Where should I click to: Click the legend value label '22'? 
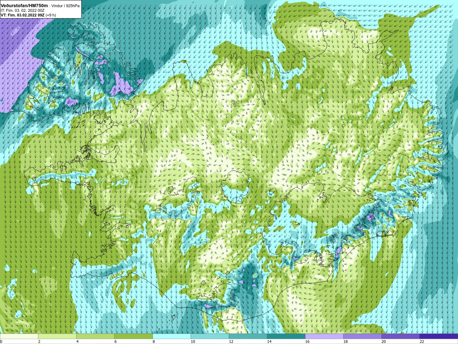coord(422,341)
